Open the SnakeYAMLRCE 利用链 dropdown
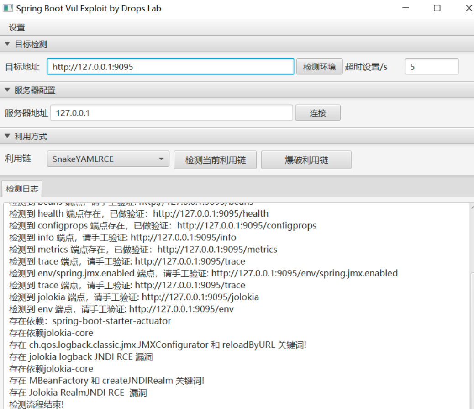The width and height of the screenshot is (474, 409). click(x=108, y=159)
